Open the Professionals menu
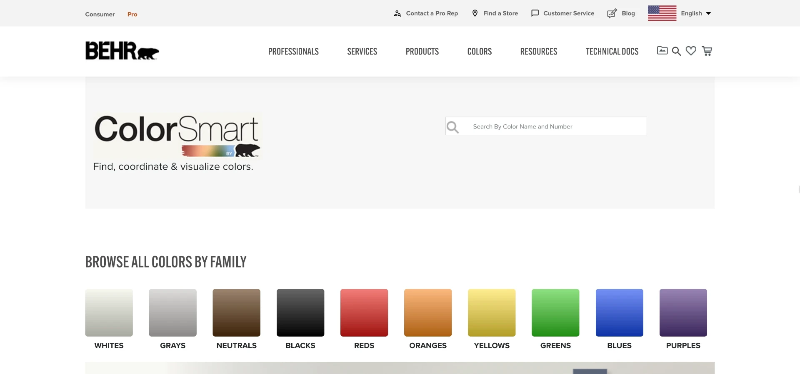Image resolution: width=800 pixels, height=374 pixels. click(293, 52)
